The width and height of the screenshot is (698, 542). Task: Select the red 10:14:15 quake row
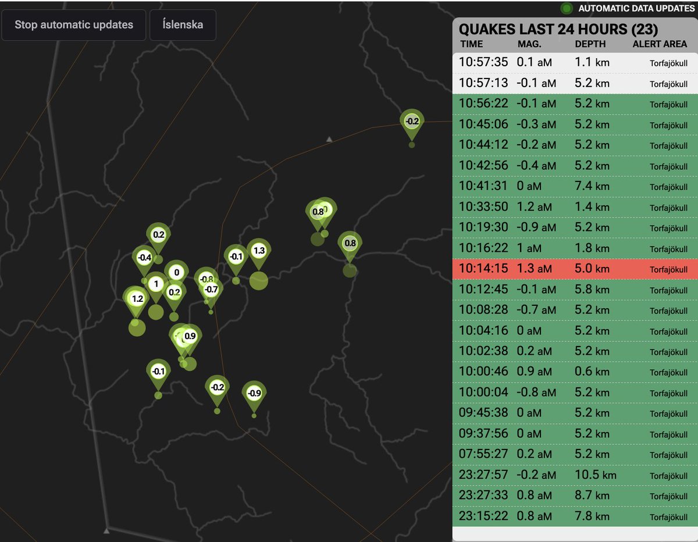(574, 269)
